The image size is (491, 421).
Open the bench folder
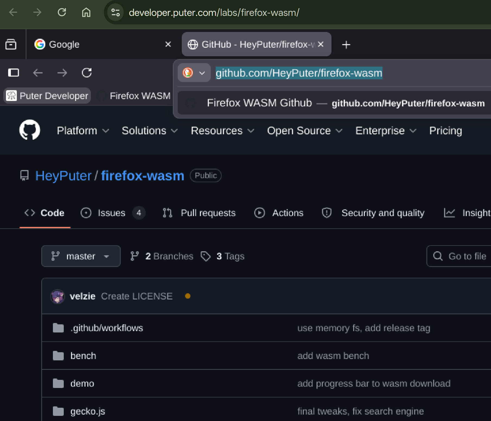[83, 356]
